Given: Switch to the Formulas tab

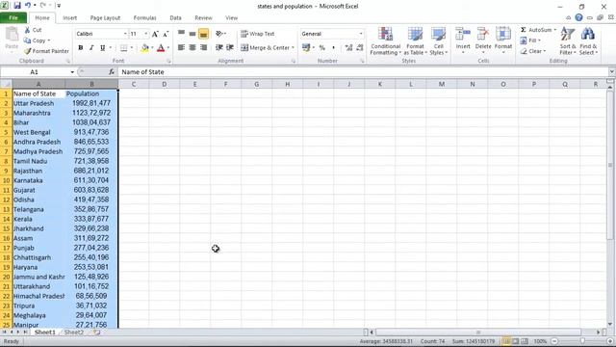Looking at the screenshot, I should click(x=145, y=17).
